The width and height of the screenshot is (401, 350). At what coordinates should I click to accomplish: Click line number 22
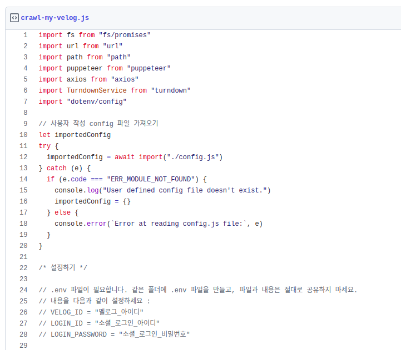coord(23,268)
